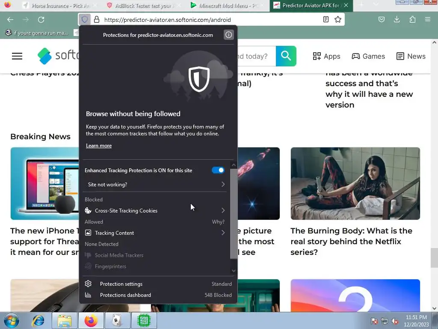Toggle reader view icon in address bar
This screenshot has height=329, width=438.
pos(326,20)
